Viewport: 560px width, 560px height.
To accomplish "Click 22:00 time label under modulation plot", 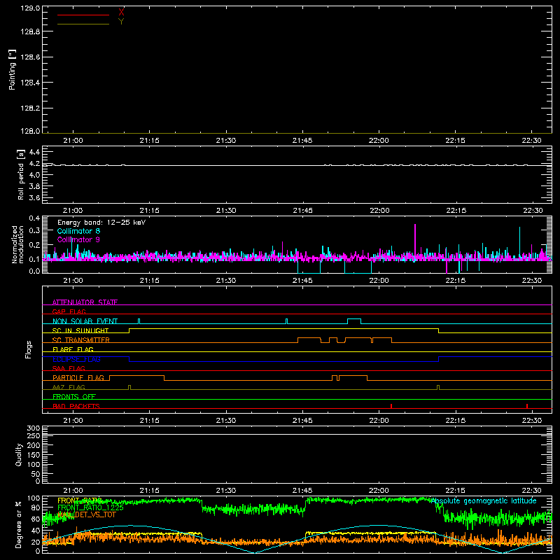I will [379, 281].
